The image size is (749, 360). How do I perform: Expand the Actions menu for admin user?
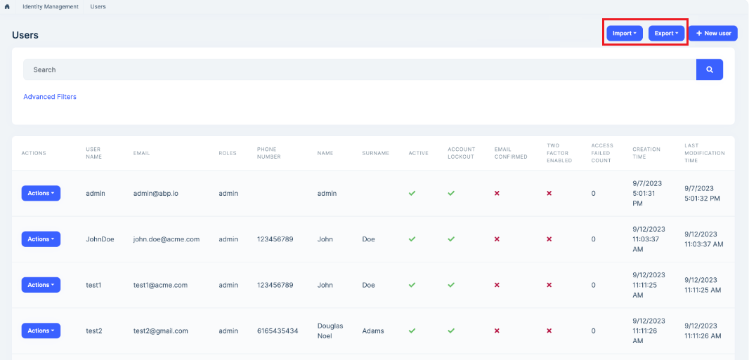[x=41, y=193]
